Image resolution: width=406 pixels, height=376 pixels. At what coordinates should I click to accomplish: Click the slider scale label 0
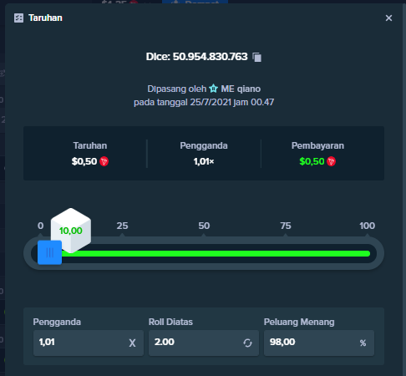pyautogui.click(x=41, y=226)
